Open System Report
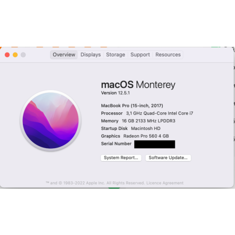 tap(121, 158)
